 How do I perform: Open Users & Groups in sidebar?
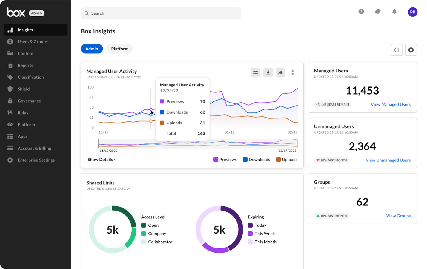click(33, 42)
